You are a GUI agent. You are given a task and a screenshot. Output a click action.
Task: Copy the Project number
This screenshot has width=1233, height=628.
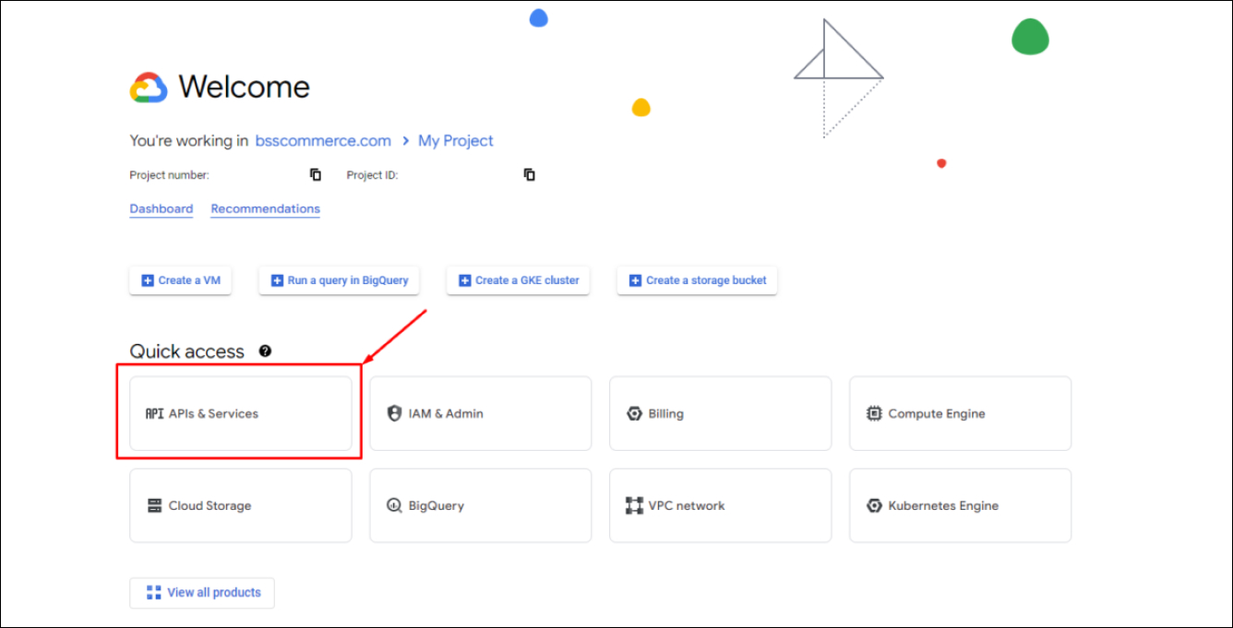click(316, 174)
